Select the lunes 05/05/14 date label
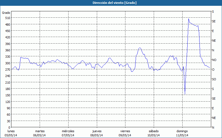222x138 pixels. coord(11,133)
